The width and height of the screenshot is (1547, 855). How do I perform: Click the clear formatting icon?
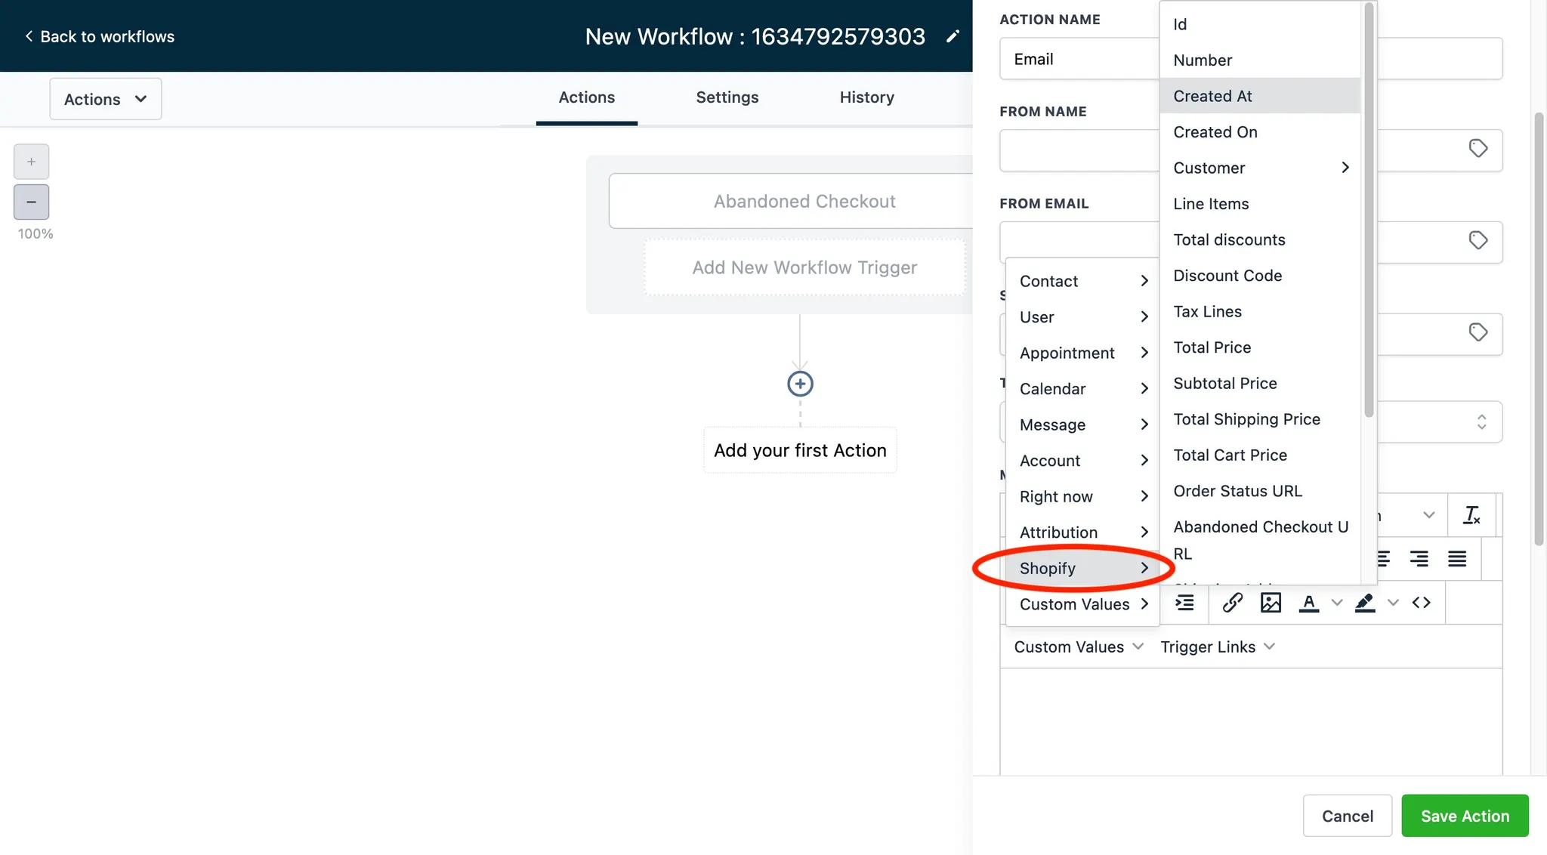coord(1471,515)
